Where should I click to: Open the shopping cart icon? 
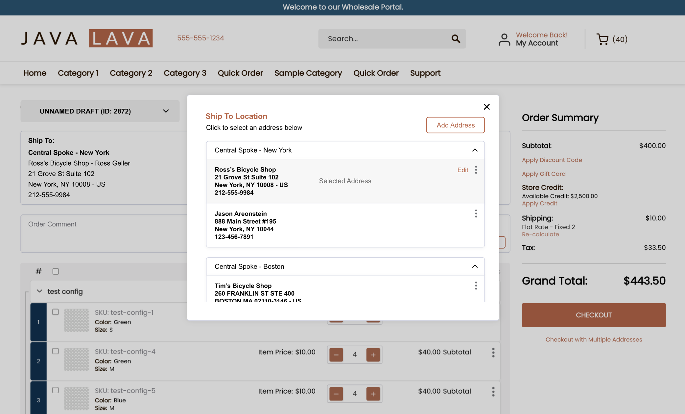click(602, 39)
